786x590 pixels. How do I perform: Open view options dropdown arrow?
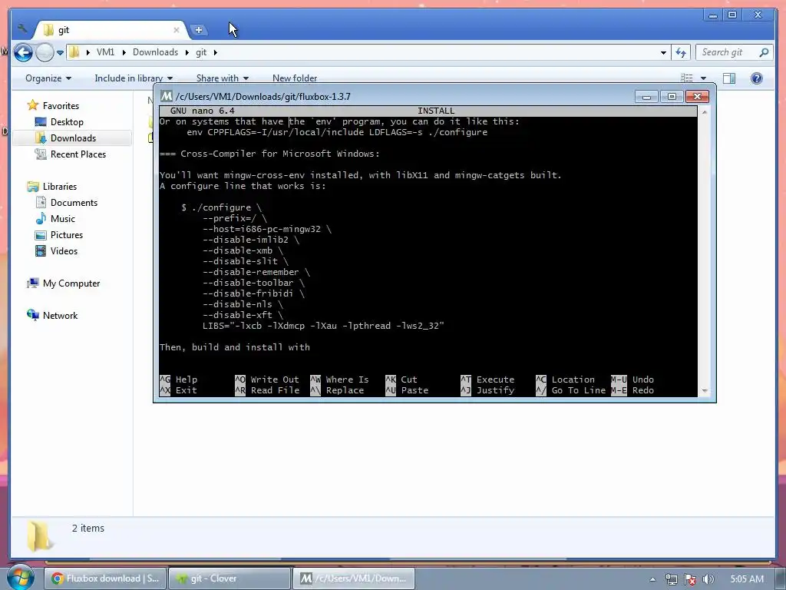pos(703,78)
